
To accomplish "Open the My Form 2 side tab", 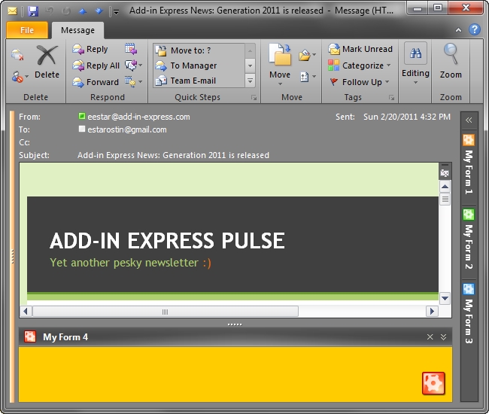I will tap(469, 239).
